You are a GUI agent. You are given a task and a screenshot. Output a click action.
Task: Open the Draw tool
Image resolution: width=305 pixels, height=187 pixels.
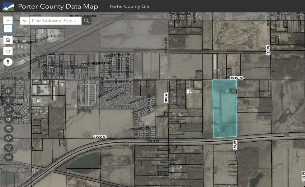[x=9, y=119]
